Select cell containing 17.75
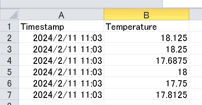 [147, 83]
